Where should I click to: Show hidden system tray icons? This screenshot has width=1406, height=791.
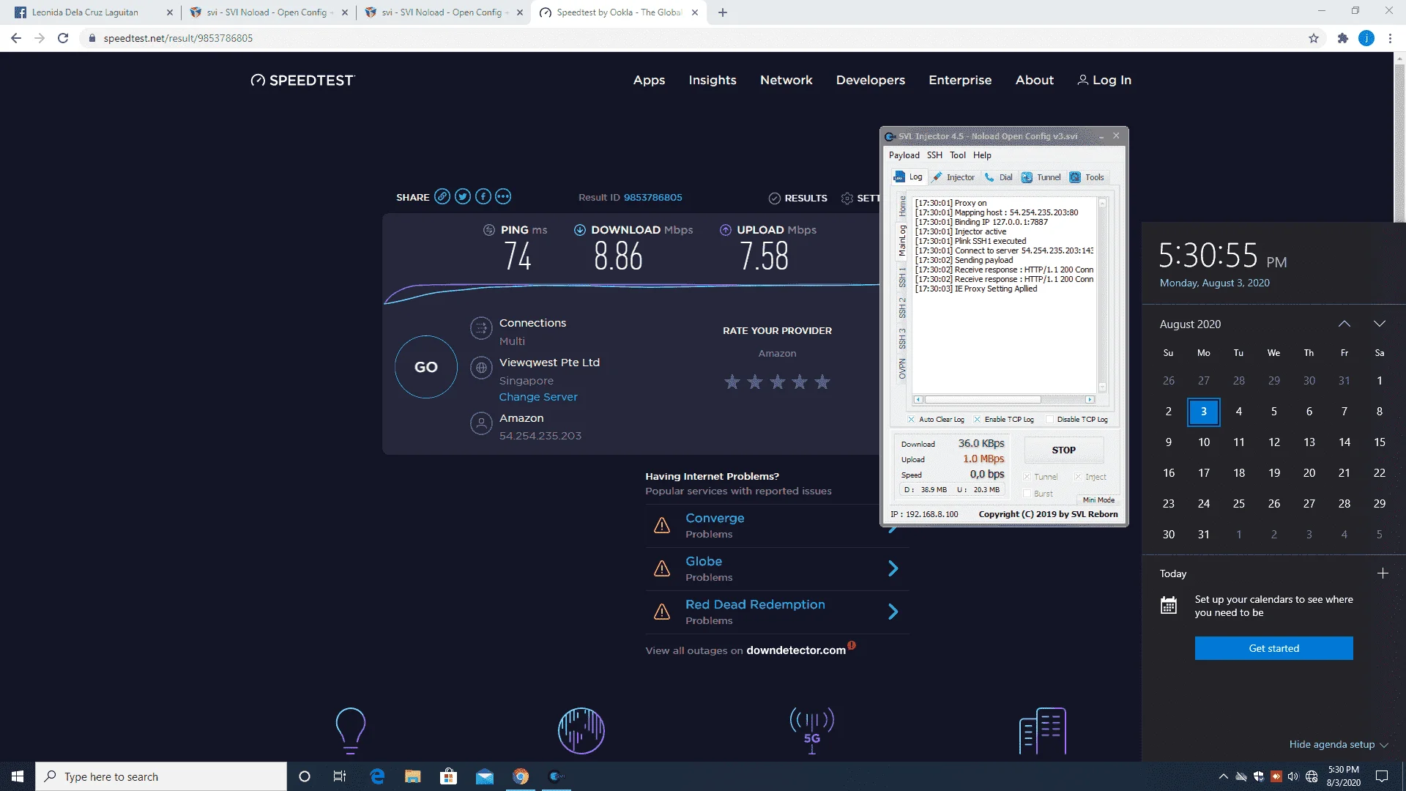click(1223, 776)
